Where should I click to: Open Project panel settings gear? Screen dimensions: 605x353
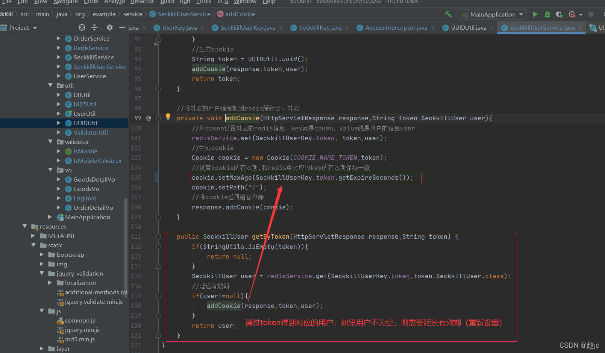(x=109, y=27)
